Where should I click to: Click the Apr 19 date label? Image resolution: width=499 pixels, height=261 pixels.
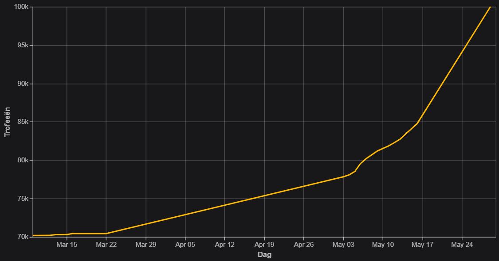(264, 245)
